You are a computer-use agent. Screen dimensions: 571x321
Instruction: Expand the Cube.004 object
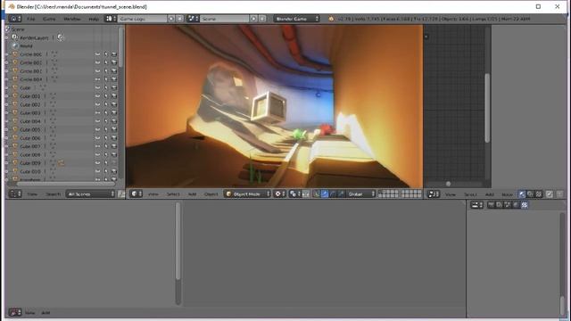(6, 121)
